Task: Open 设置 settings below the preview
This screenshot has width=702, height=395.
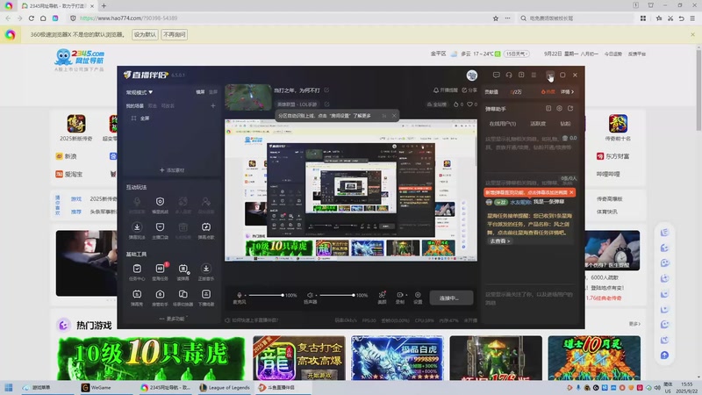Action: click(418, 297)
